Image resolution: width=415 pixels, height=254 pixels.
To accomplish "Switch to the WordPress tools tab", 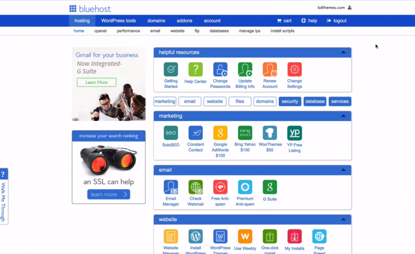I will point(118,21).
